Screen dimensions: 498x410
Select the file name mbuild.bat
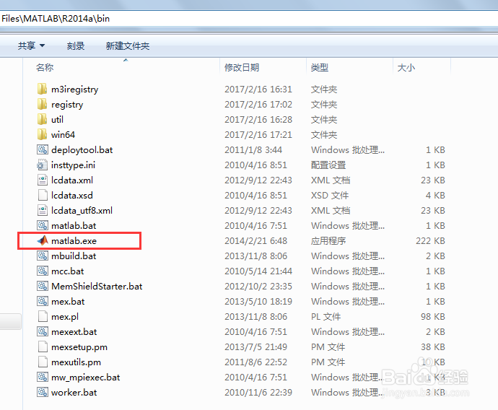click(74, 256)
